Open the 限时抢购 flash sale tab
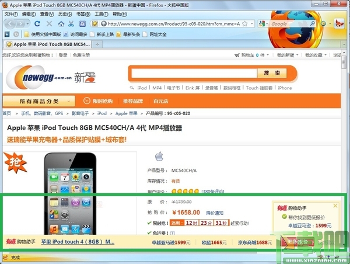 pos(98,101)
